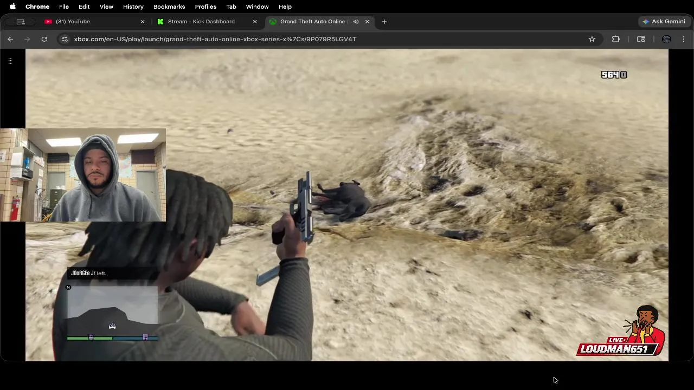Viewport: 694px width, 390px height.
Task: Close the Grand Theft Auto Online tab
Action: click(x=367, y=22)
